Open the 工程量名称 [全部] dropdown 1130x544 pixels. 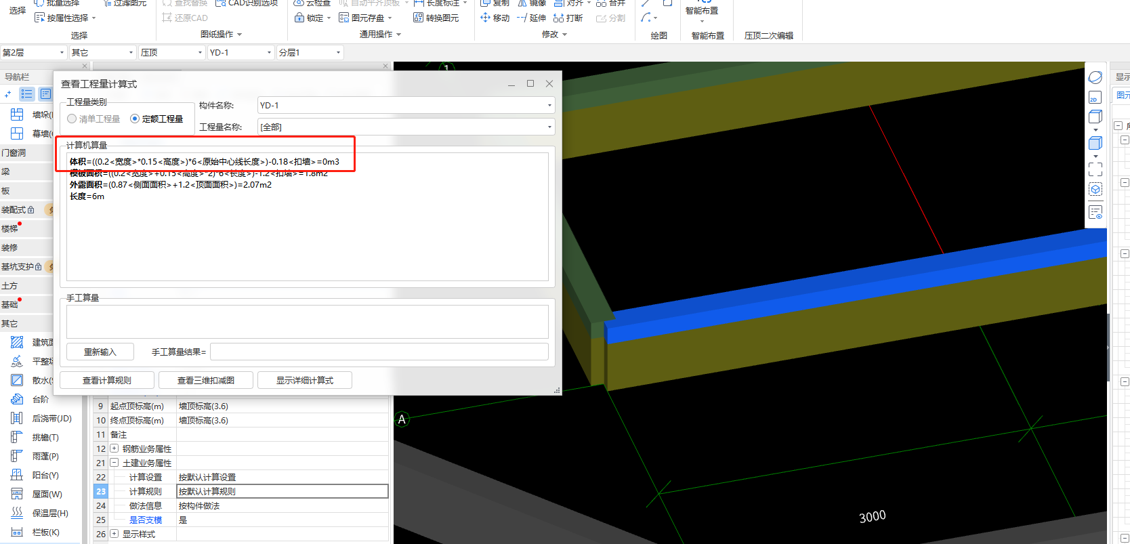pyautogui.click(x=406, y=127)
